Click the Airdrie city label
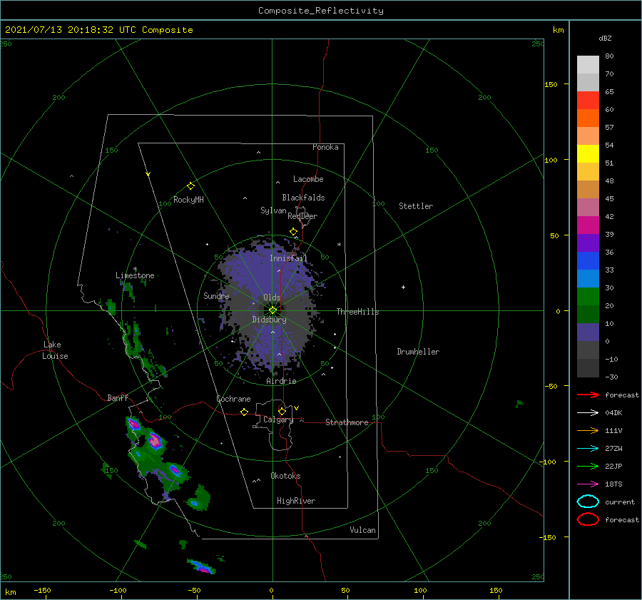Screen dimensions: 642x600 point(281,381)
